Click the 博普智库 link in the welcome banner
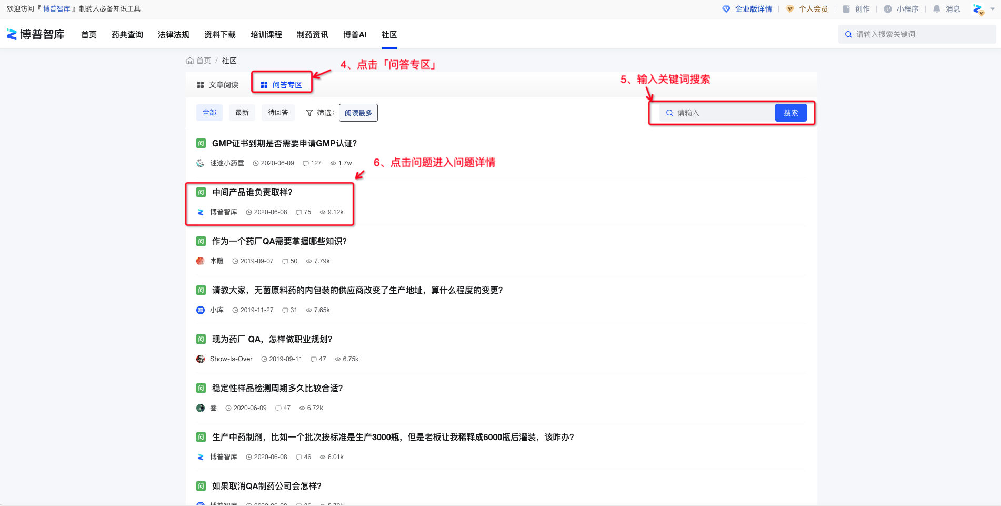Viewport: 1001px width, 506px height. coord(56,9)
